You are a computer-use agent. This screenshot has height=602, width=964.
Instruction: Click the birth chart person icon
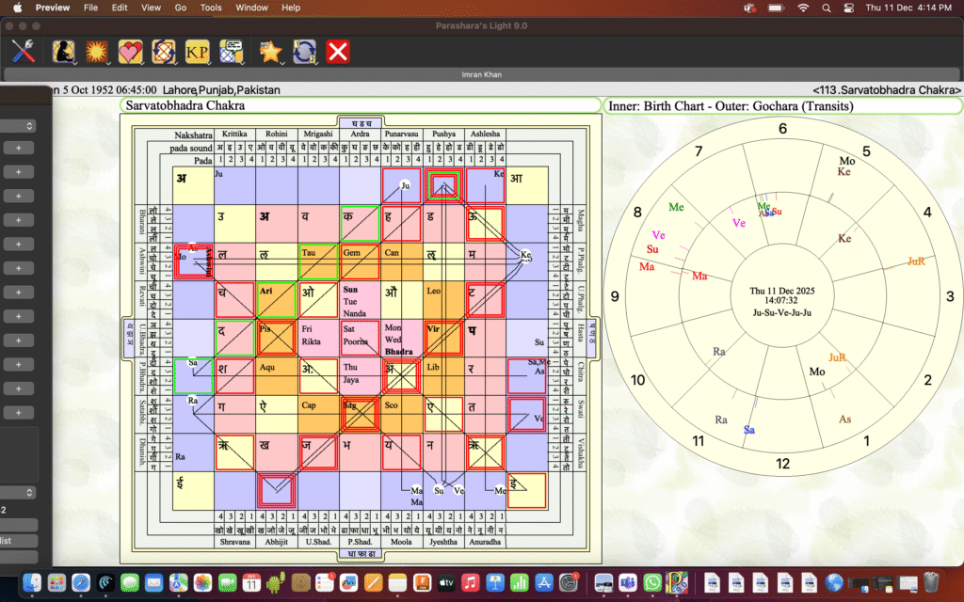[x=63, y=51]
